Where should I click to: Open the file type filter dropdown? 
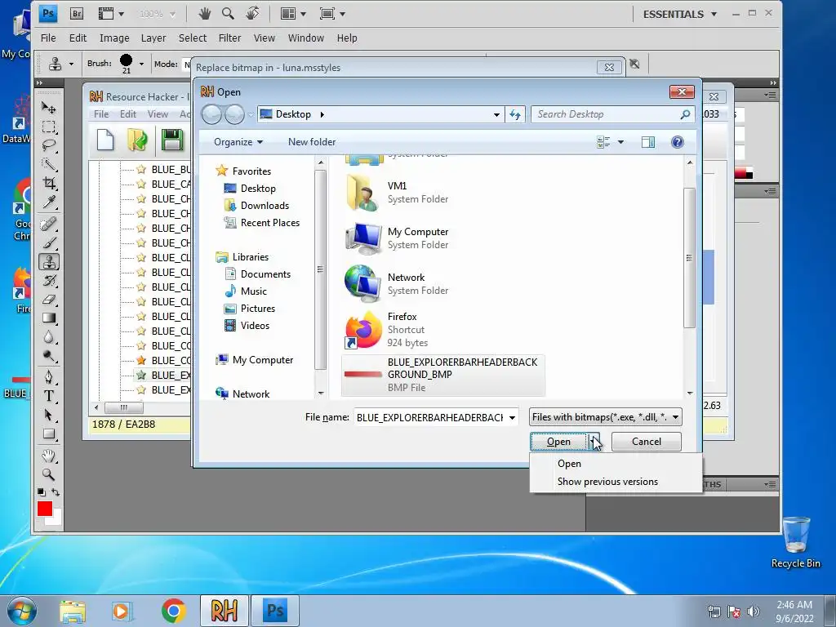606,417
